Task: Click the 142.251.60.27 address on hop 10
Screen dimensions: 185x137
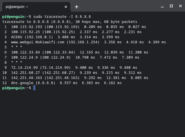Action: pos(25,73)
